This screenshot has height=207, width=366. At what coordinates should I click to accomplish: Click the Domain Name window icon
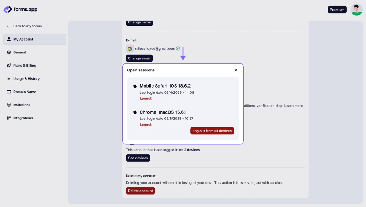(x=9, y=92)
